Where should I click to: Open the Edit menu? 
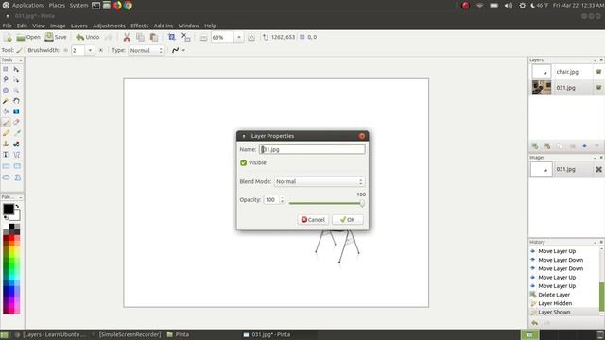tap(22, 25)
